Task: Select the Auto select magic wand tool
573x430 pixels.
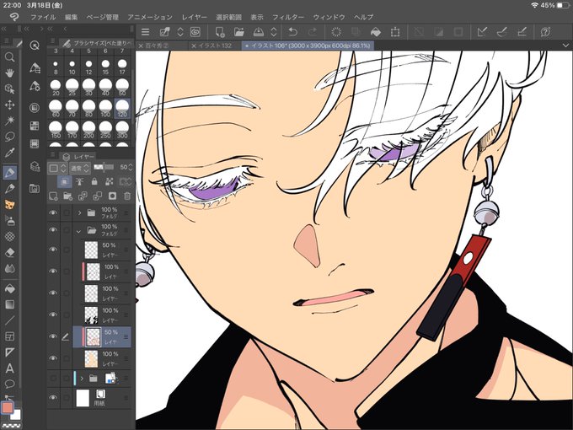Action: (x=9, y=121)
